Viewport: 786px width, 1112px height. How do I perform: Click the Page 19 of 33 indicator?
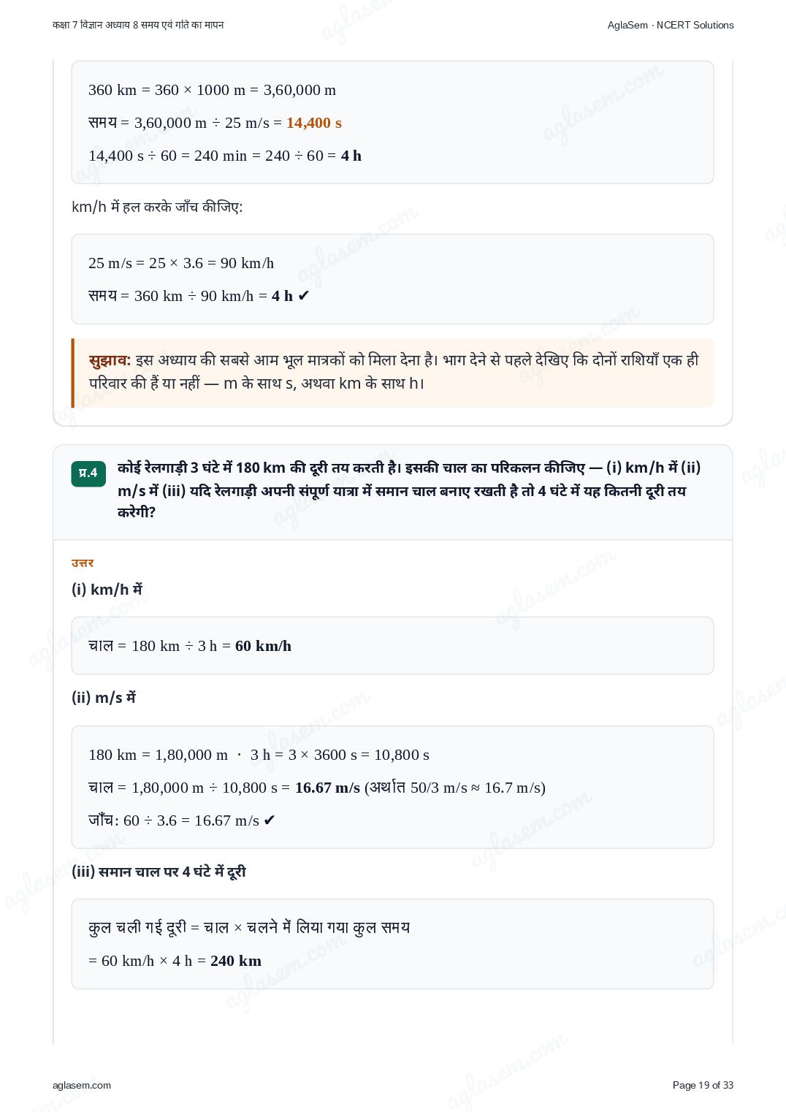(x=703, y=1085)
